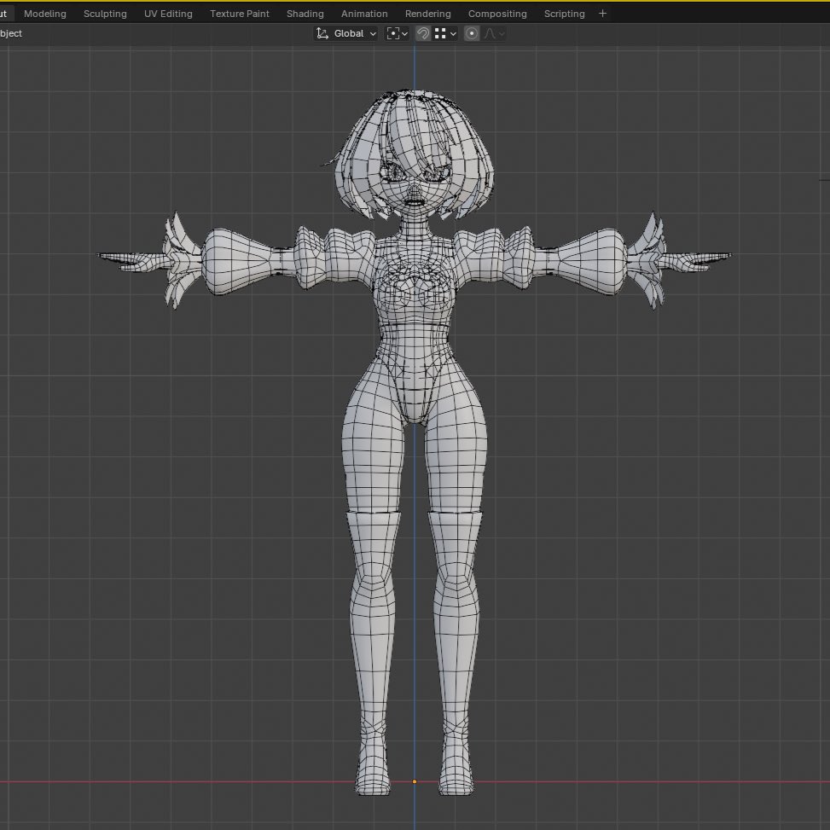Open the snapping options dropdown
This screenshot has height=830, width=830.
[445, 33]
